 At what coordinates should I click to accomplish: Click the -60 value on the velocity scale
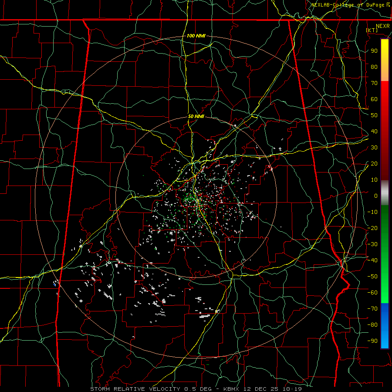pos(372,293)
